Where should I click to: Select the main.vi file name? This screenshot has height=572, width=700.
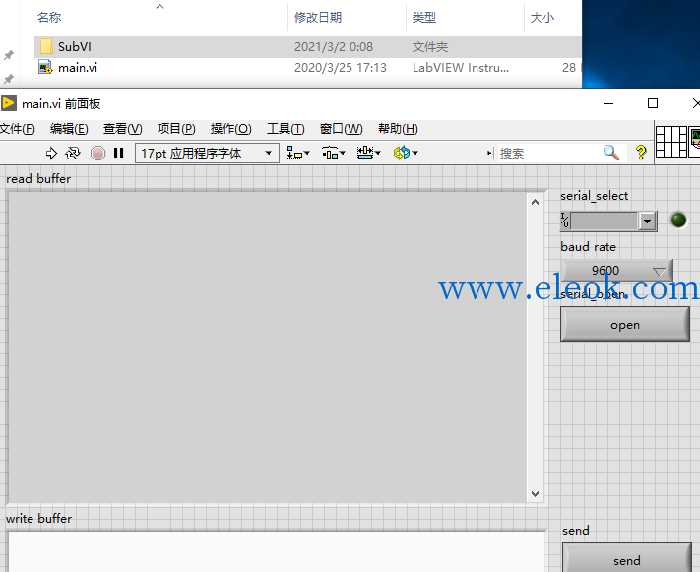[78, 67]
